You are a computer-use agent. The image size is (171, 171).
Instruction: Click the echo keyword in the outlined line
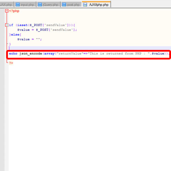coord(13,54)
